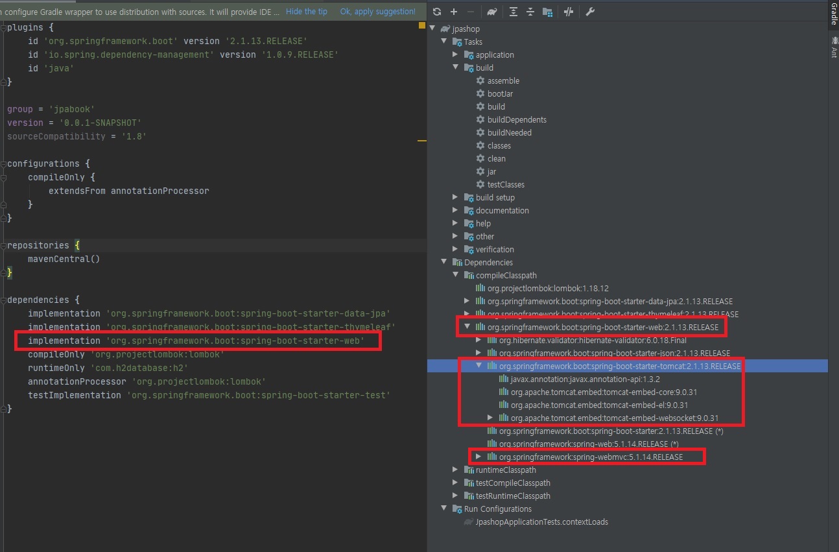Expand the testCompileClasspath node
This screenshot has height=552, width=839.
tap(455, 483)
